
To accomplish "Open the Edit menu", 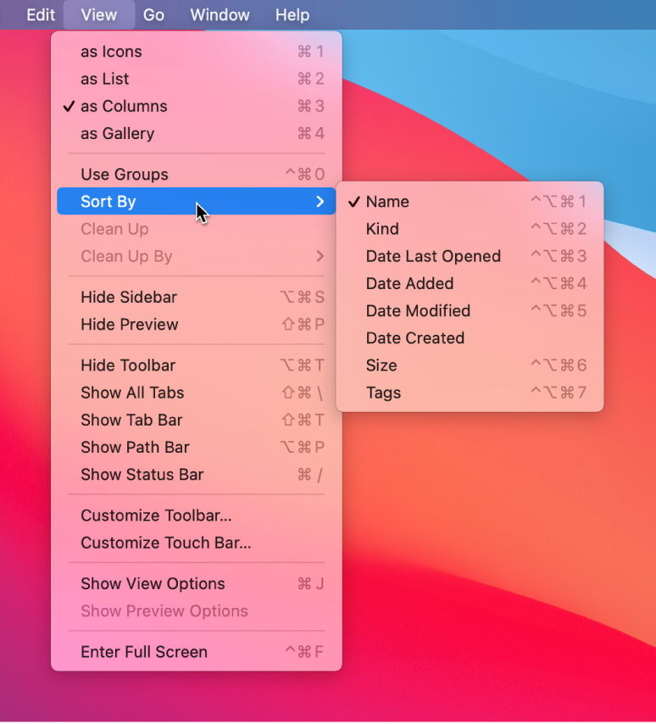I will click(x=41, y=14).
